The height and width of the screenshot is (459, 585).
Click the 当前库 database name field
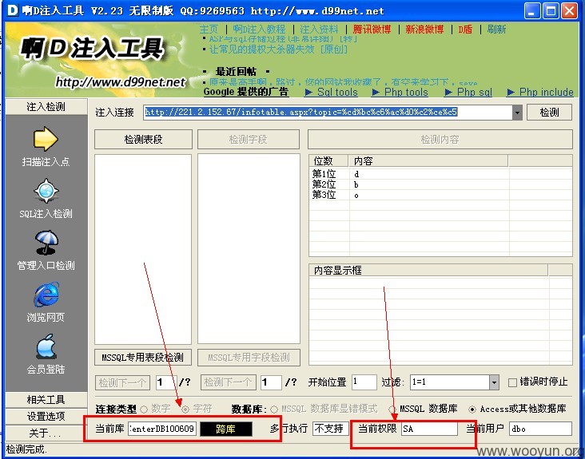click(162, 429)
